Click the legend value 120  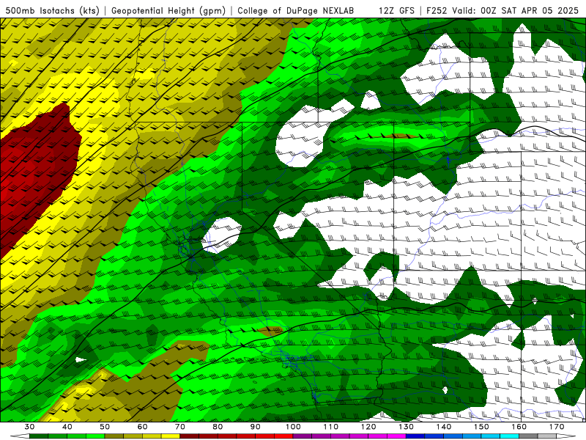368,427
